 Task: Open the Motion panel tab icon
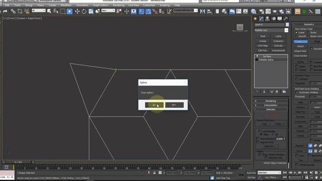[274, 19]
